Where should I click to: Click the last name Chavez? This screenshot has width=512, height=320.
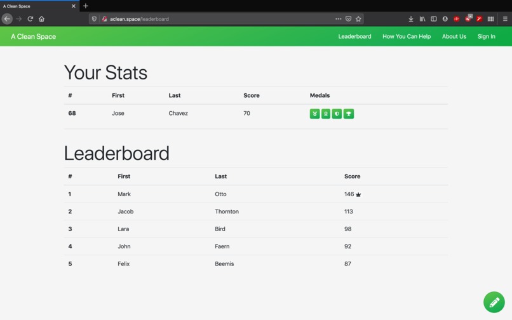pyautogui.click(x=178, y=113)
